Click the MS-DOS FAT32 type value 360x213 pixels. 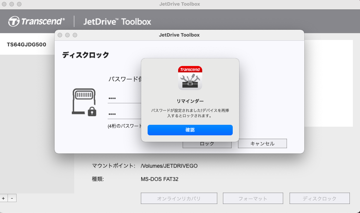pos(160,179)
